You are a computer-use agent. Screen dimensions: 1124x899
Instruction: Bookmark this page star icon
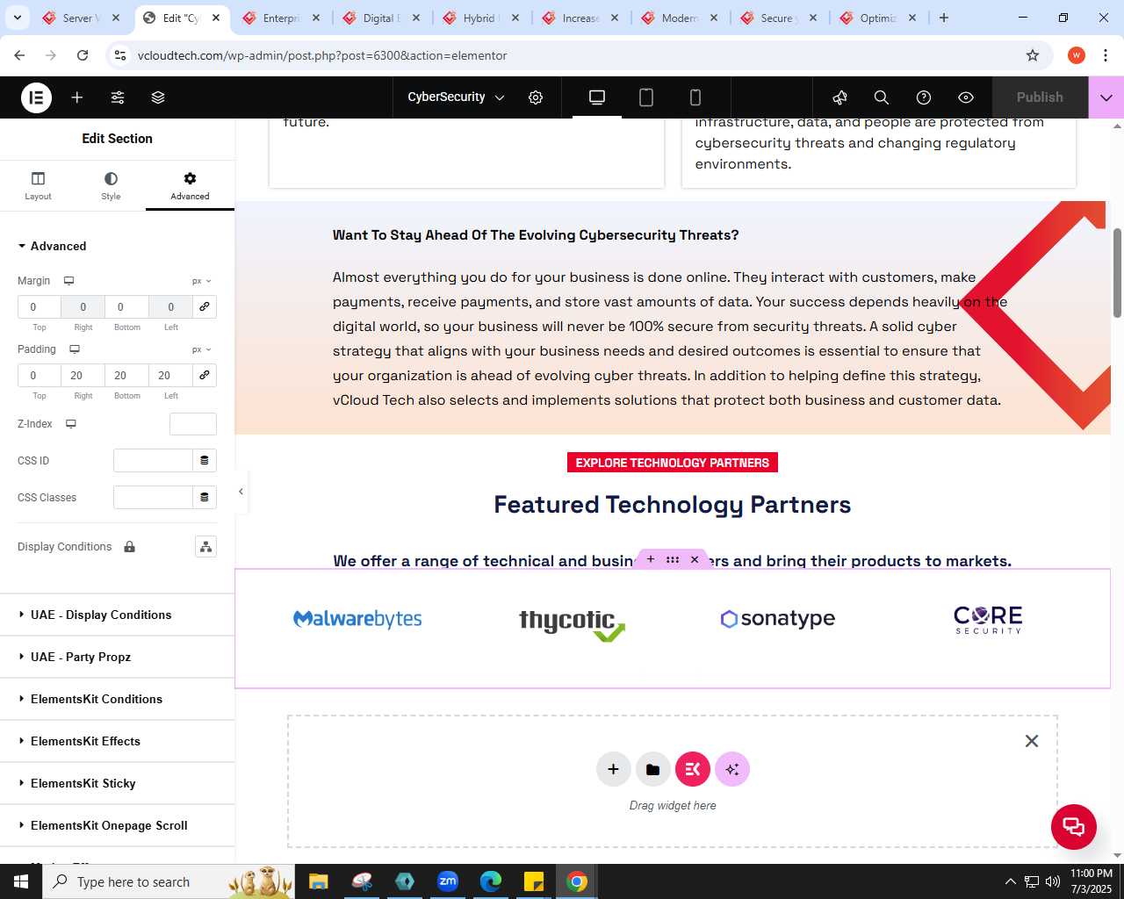coord(1033,55)
